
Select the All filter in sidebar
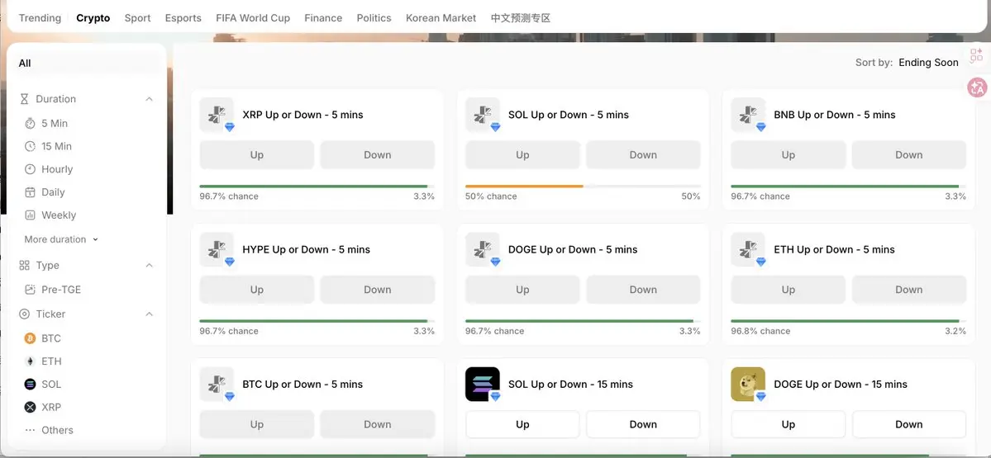pyautogui.click(x=87, y=63)
